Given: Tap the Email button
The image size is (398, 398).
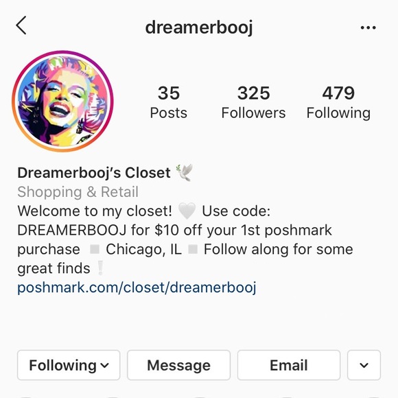Looking at the screenshot, I should [289, 365].
